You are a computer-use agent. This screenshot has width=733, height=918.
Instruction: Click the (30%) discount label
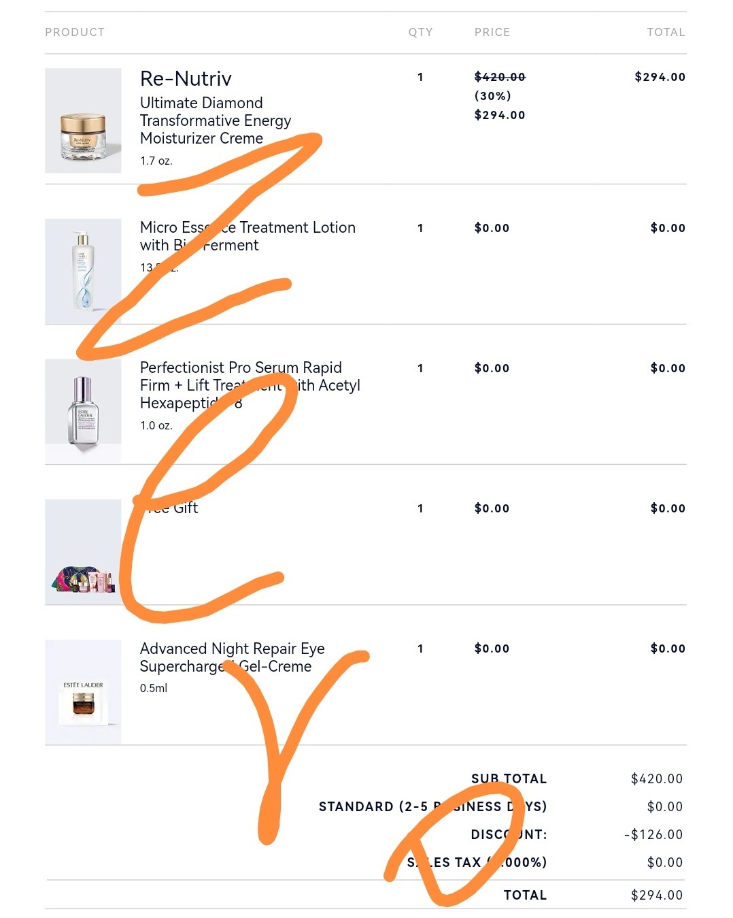[x=492, y=96]
